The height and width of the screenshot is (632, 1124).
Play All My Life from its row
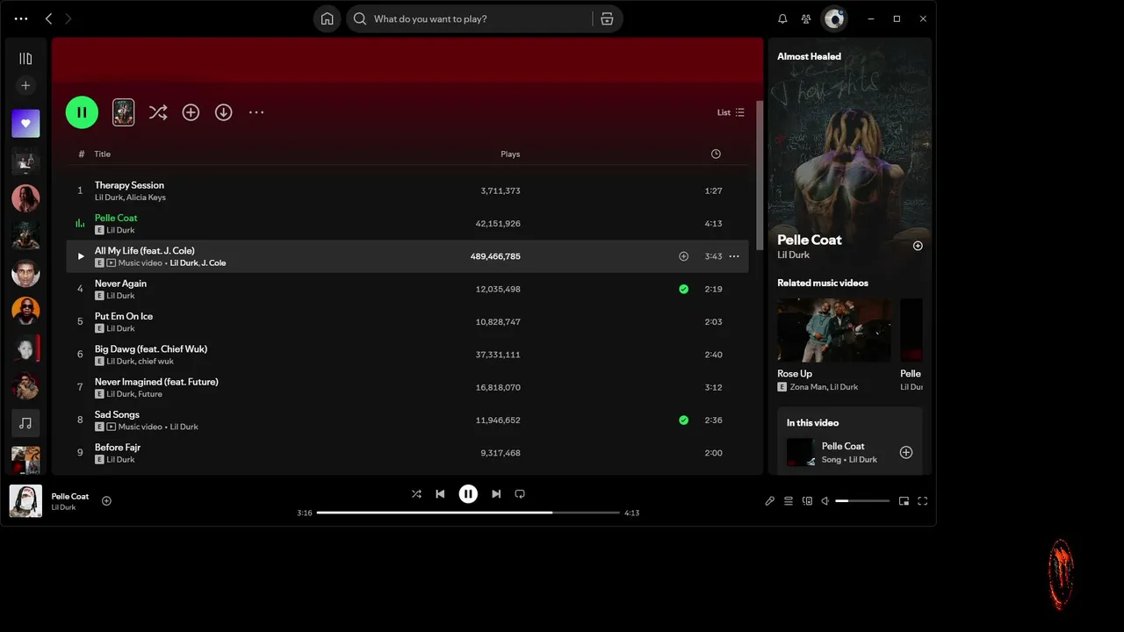click(80, 256)
